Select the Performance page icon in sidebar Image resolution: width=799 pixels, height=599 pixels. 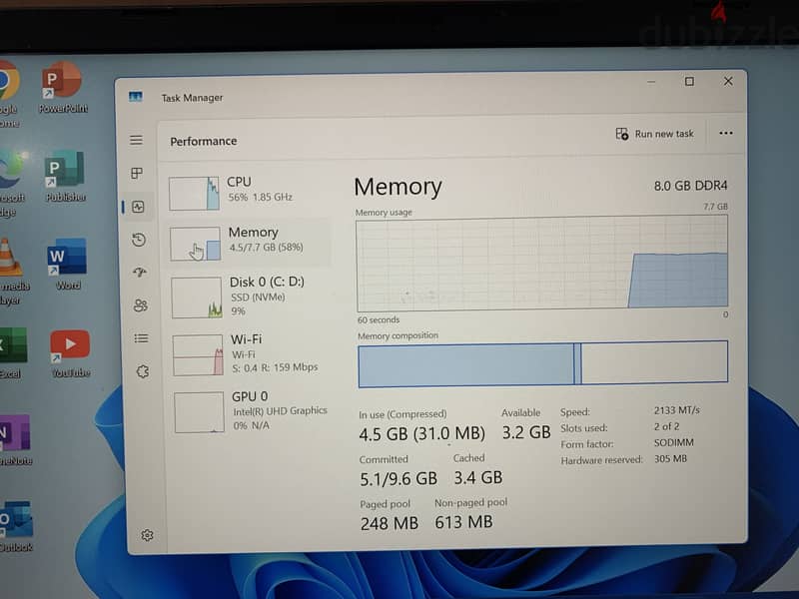click(x=138, y=207)
